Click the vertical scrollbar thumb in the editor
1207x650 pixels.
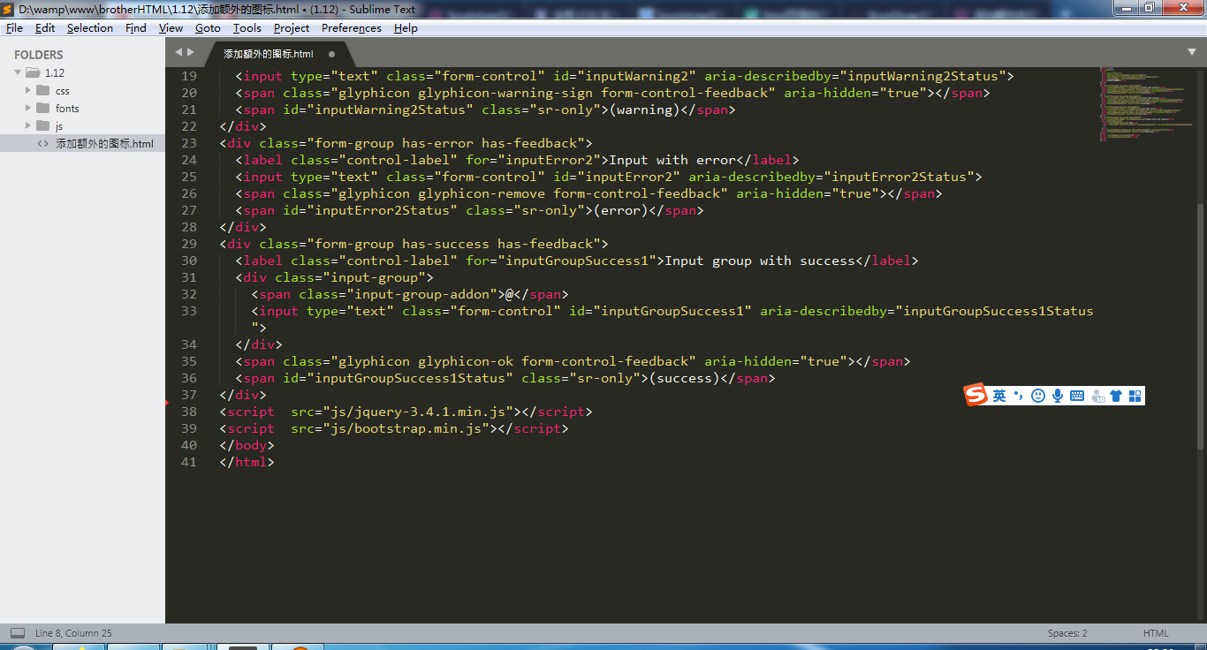point(1200,327)
